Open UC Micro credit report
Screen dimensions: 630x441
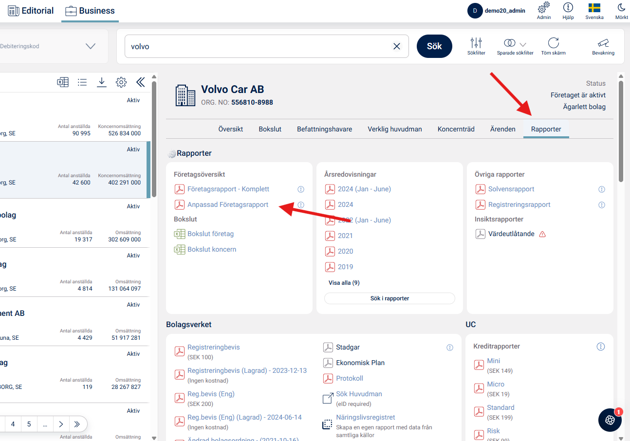[496, 384]
